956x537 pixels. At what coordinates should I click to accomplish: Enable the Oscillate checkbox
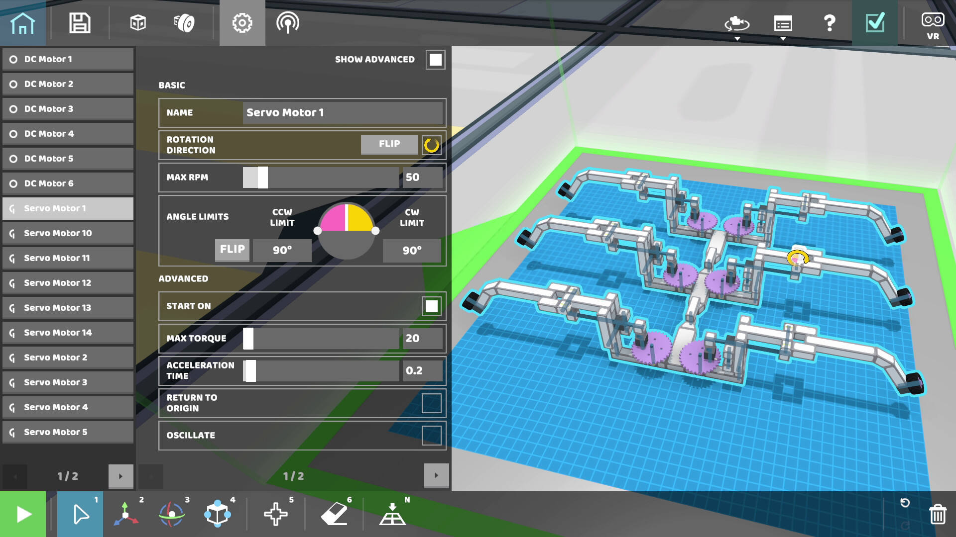coord(431,436)
